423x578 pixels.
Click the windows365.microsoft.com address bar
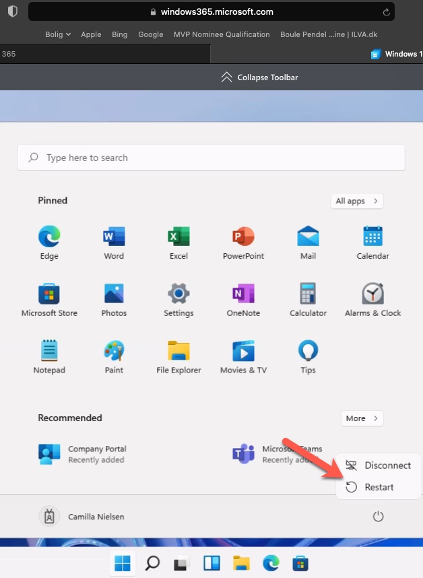211,11
